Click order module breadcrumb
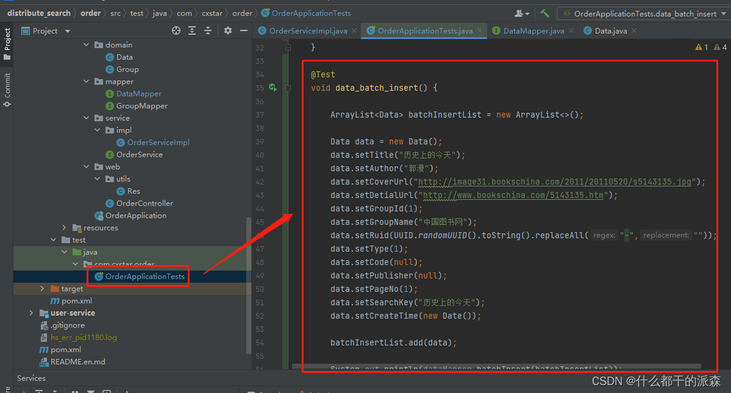 tap(90, 13)
